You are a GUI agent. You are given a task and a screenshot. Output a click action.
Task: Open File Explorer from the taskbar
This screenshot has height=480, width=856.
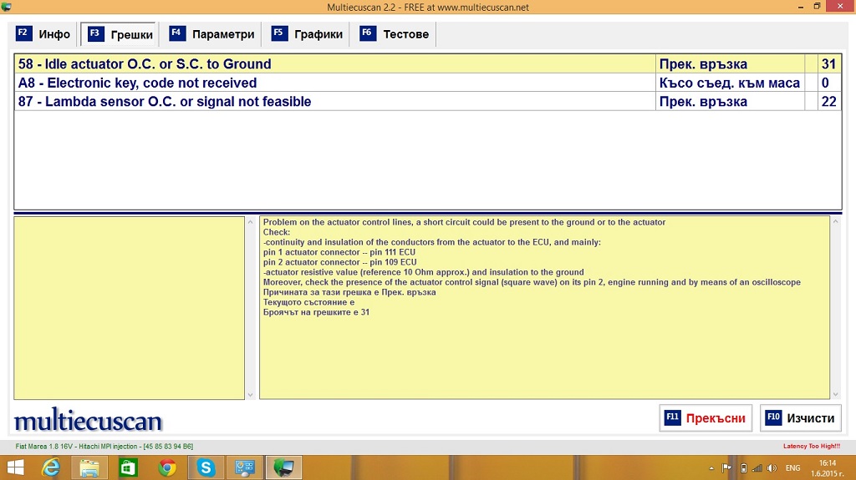click(89, 467)
